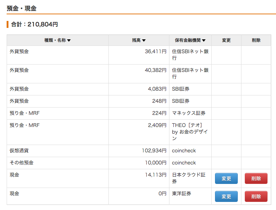The width and height of the screenshot is (276, 210).
Task: Click 変更 button for 日本クラウド証券
Action: tap(226, 178)
